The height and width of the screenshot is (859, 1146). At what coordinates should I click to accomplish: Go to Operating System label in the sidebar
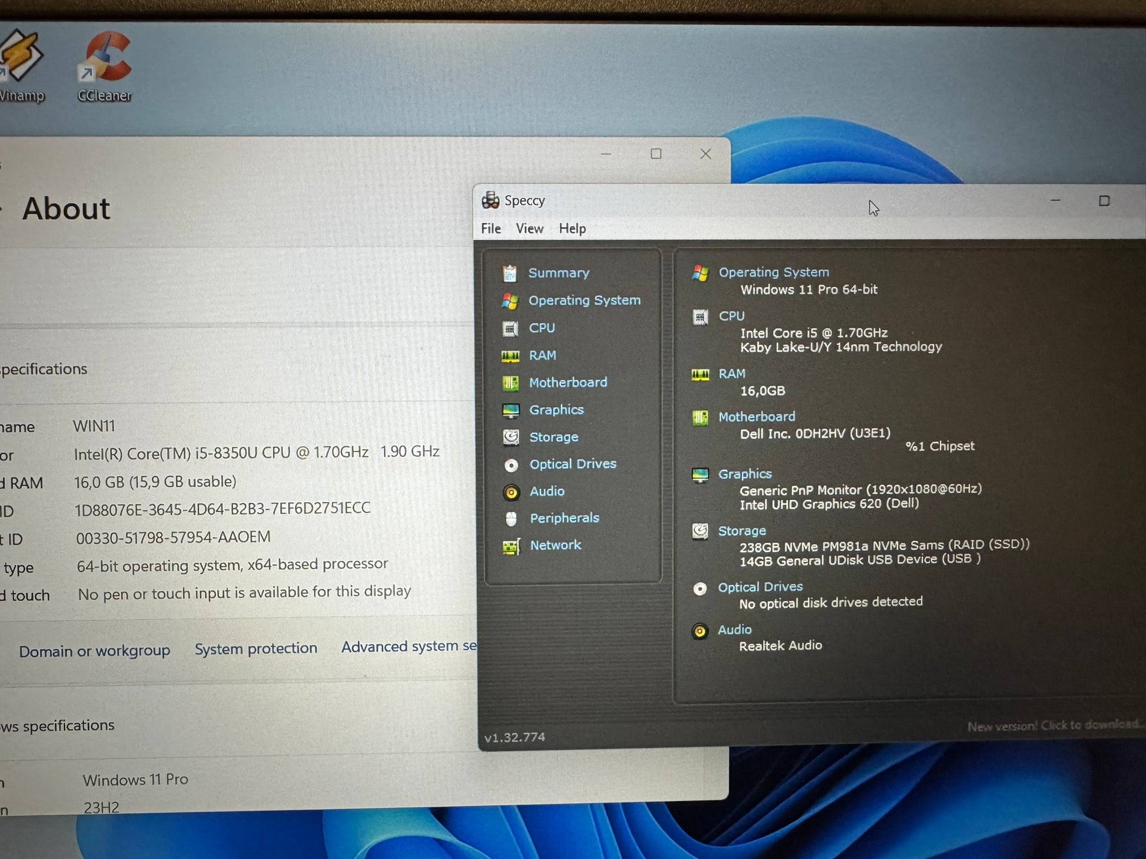pos(585,301)
